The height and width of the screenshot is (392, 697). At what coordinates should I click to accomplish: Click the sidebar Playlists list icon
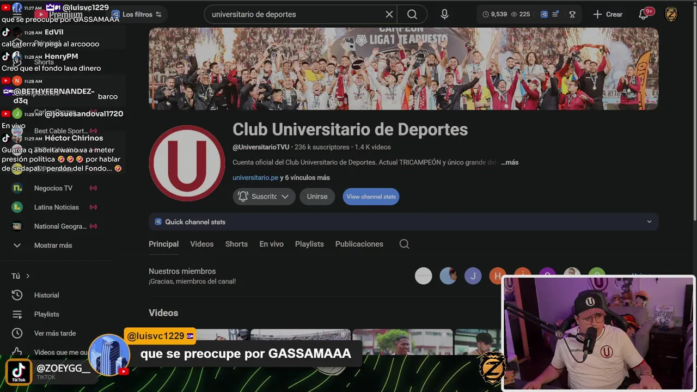(17, 314)
